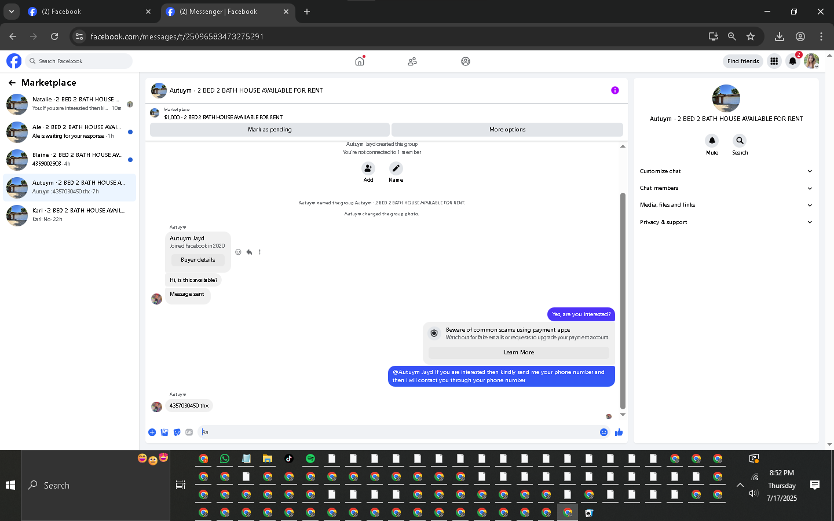Expand Privacy & support section
The image size is (834, 521).
726,222
